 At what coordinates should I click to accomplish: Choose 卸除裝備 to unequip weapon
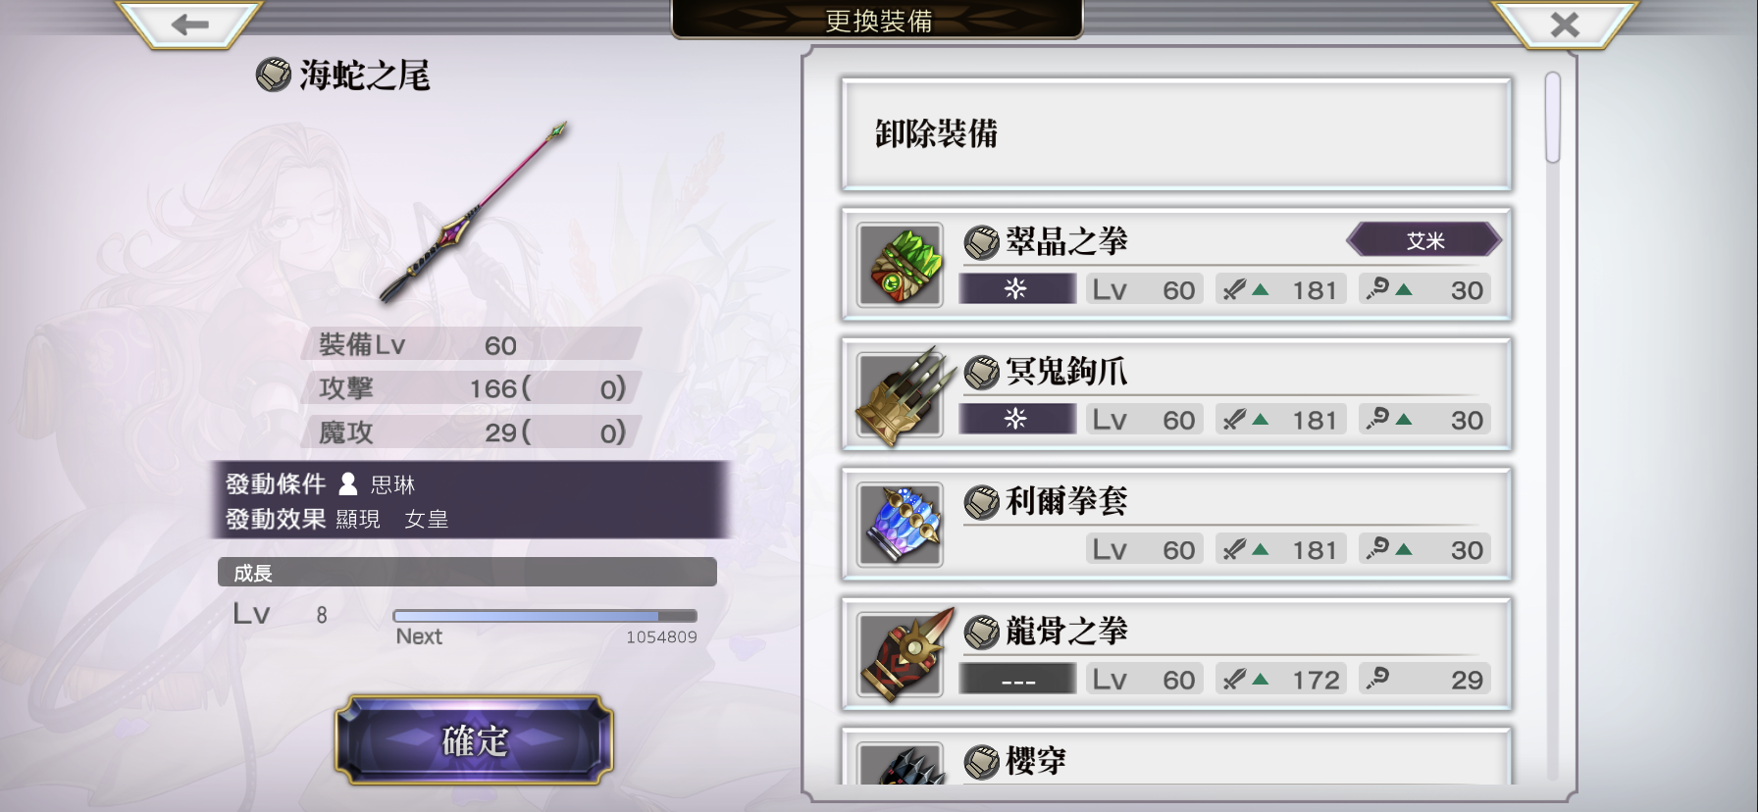point(1176,134)
